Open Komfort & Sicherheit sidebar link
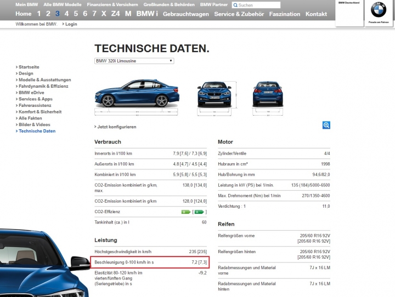Screen dimensions: 395x297 coord(40,112)
